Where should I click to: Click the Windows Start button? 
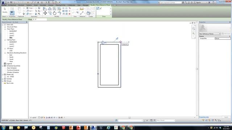pos(3,127)
